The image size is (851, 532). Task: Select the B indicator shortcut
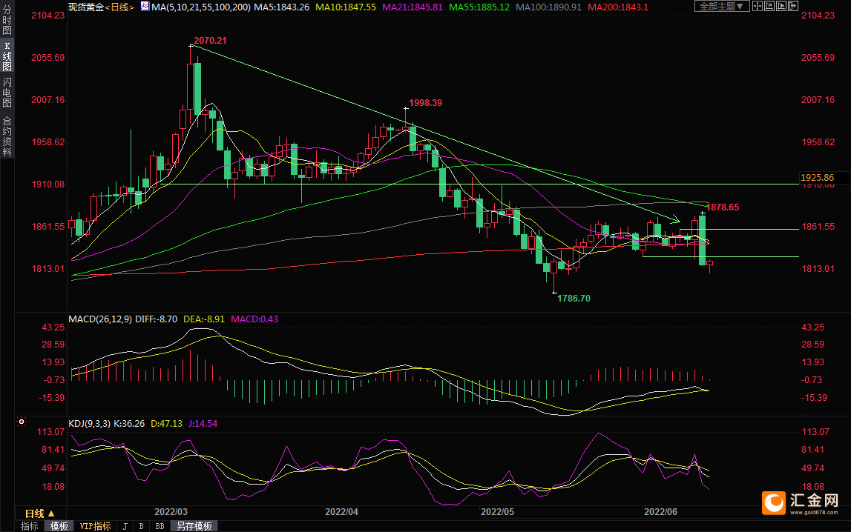141,526
